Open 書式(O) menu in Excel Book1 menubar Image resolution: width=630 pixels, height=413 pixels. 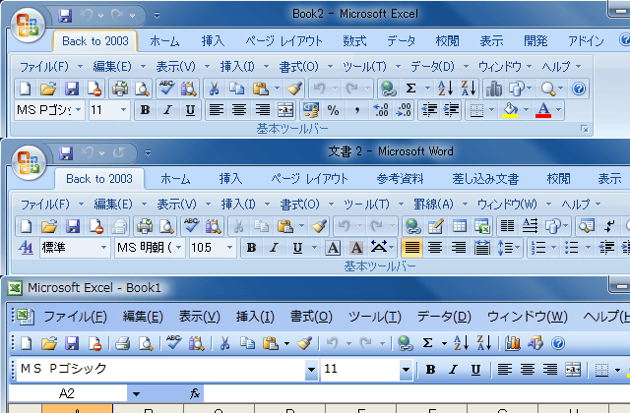(x=311, y=317)
